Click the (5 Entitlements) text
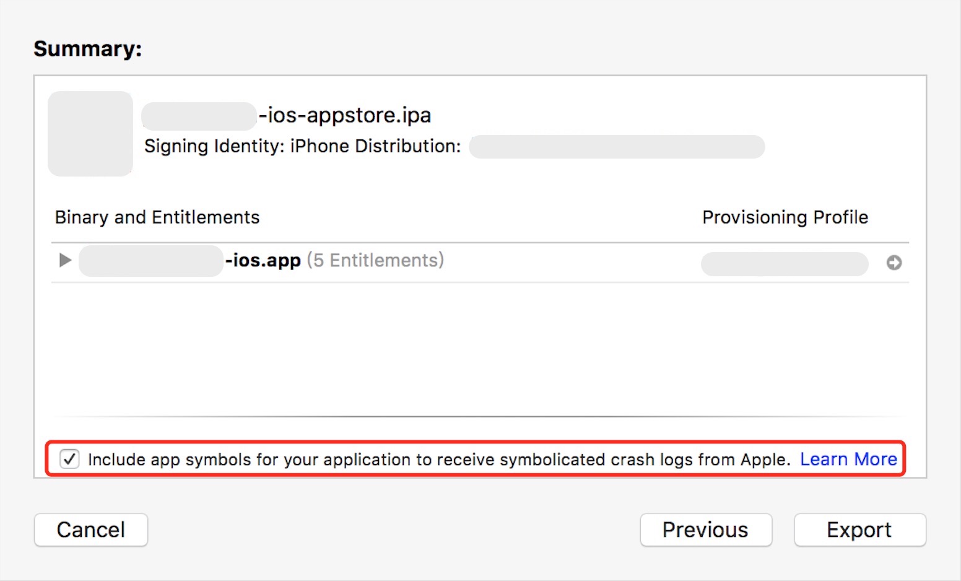 375,260
